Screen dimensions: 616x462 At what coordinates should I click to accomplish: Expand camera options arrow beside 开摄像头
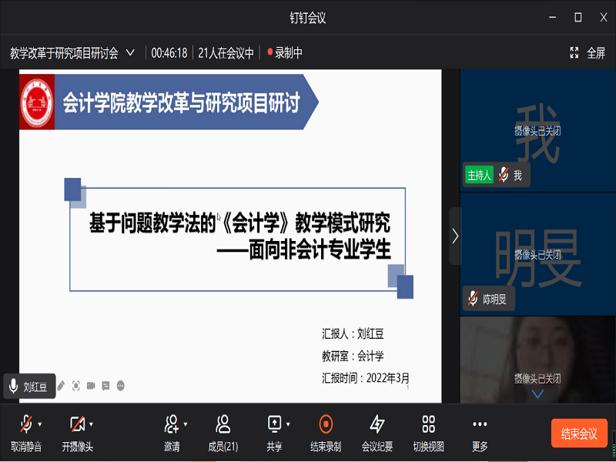pos(92,424)
